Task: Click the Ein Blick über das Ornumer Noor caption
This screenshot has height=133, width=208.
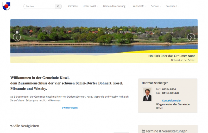Action: point(171,56)
